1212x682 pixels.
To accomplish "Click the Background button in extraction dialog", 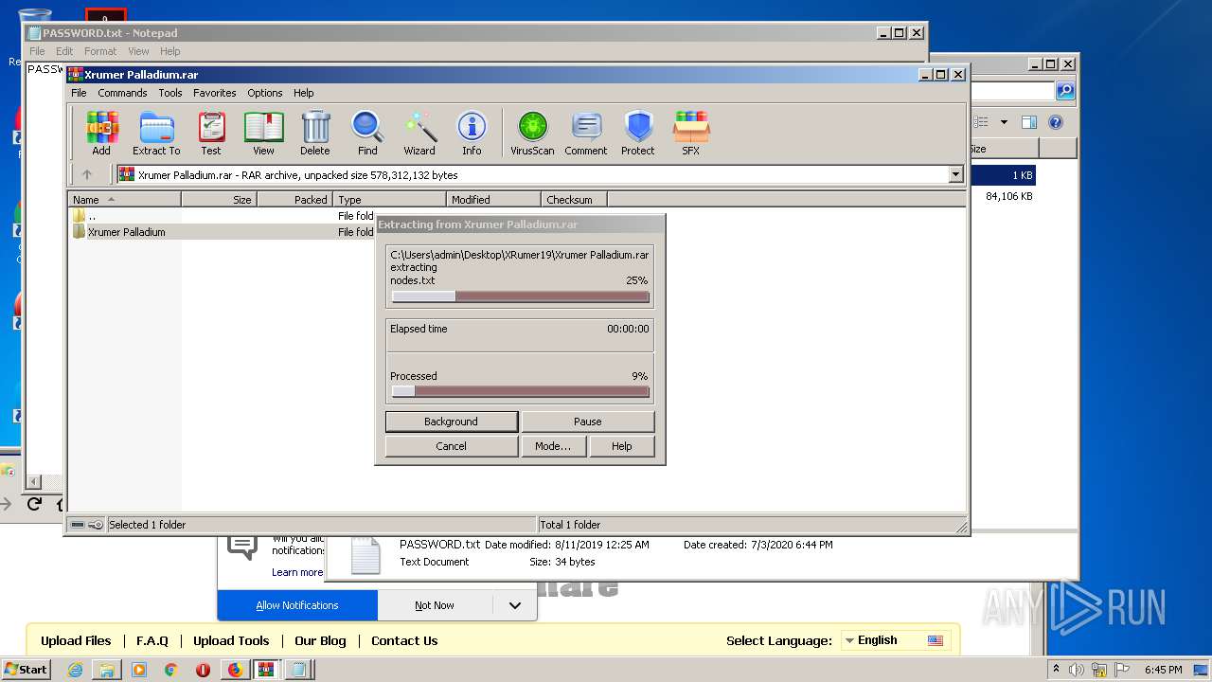I will pos(451,422).
